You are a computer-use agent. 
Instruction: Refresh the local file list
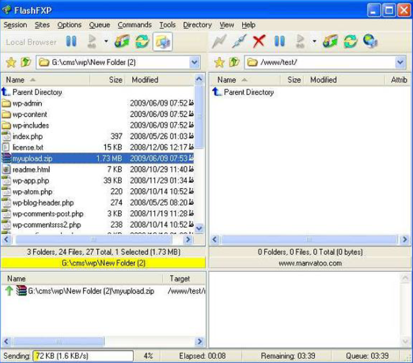coord(142,41)
